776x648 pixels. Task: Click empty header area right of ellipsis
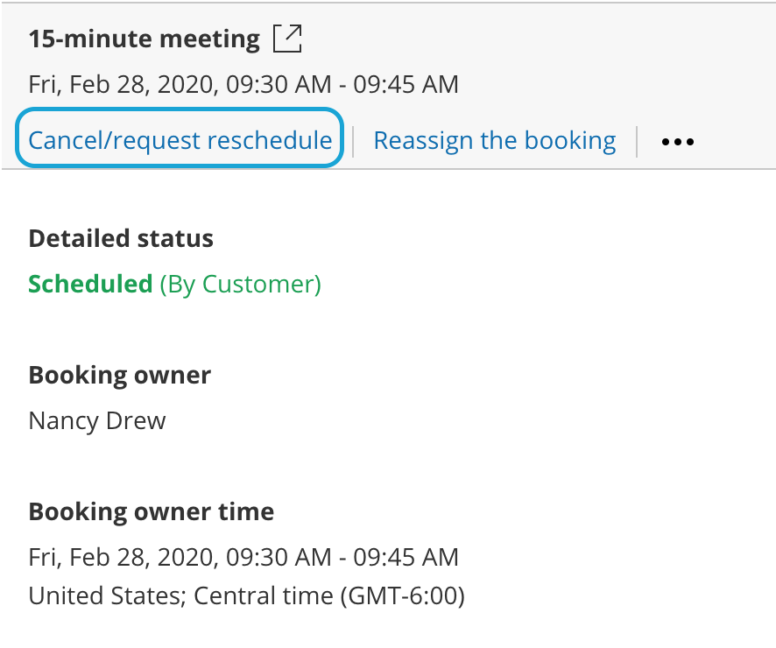tap(736, 141)
